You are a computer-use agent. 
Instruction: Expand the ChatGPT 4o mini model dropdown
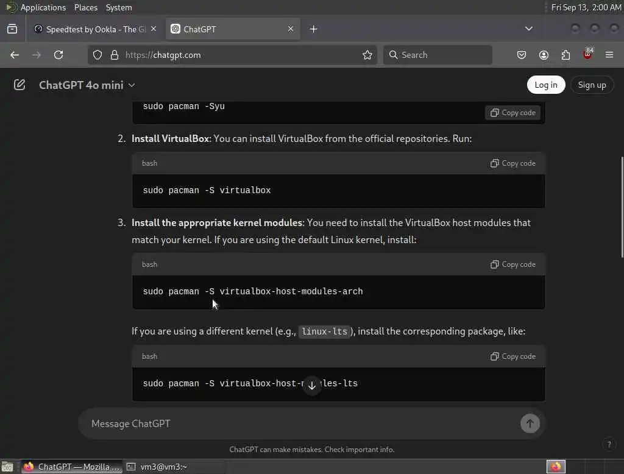[87, 85]
